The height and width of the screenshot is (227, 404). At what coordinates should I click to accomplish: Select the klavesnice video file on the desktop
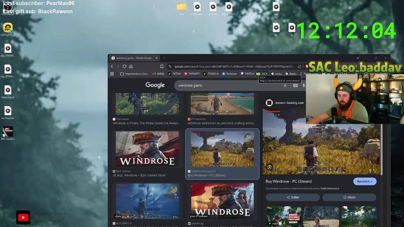(8, 92)
